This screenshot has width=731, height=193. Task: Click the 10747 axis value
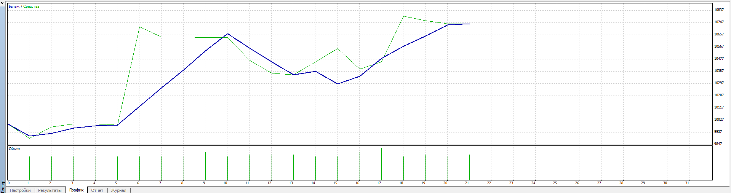tap(719, 22)
